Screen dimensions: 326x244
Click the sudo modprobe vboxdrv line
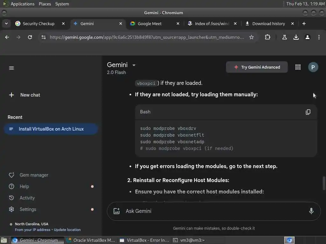[x=168, y=128]
